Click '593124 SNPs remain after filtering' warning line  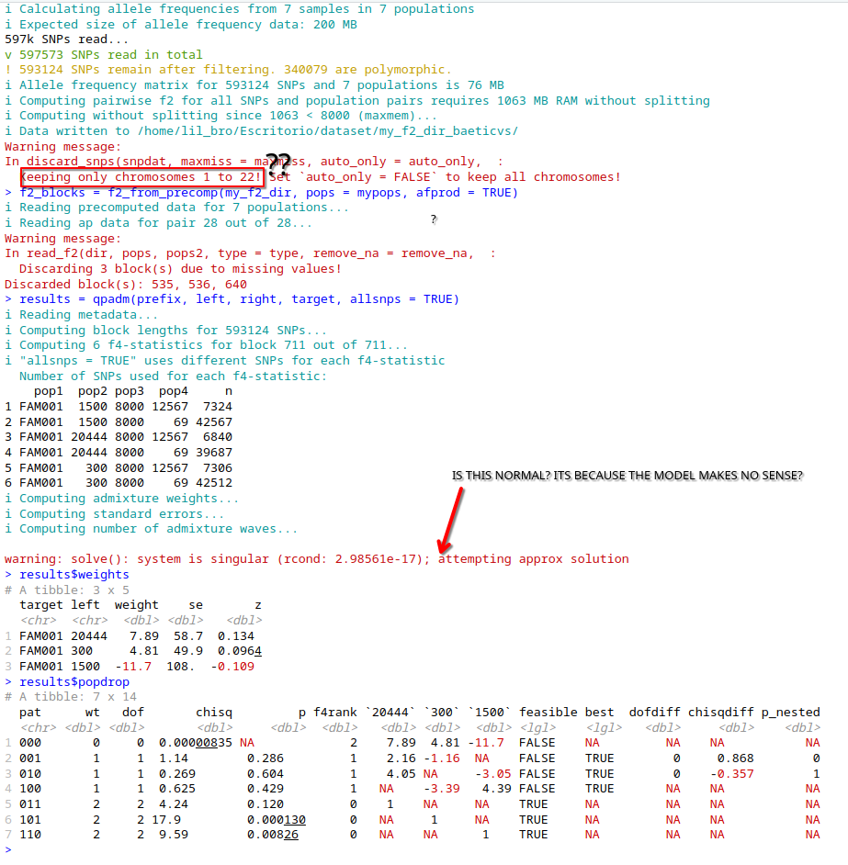click(228, 70)
